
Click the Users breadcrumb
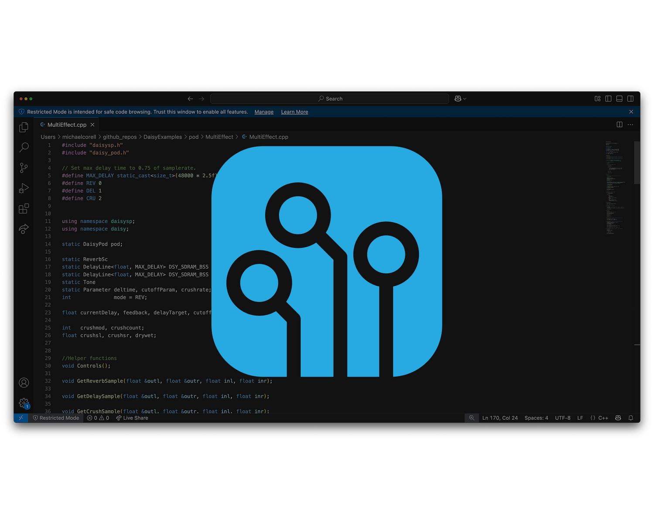pos(48,137)
